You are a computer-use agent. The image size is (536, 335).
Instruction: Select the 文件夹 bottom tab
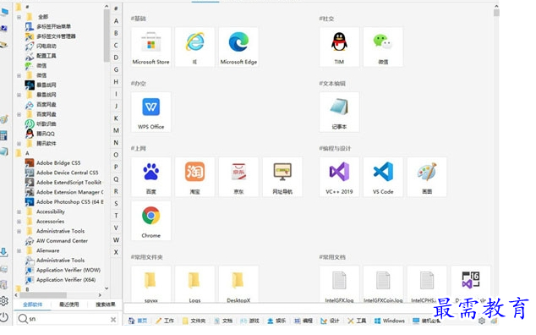pos(194,321)
